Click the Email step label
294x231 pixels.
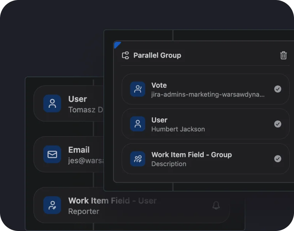pyautogui.click(x=79, y=150)
